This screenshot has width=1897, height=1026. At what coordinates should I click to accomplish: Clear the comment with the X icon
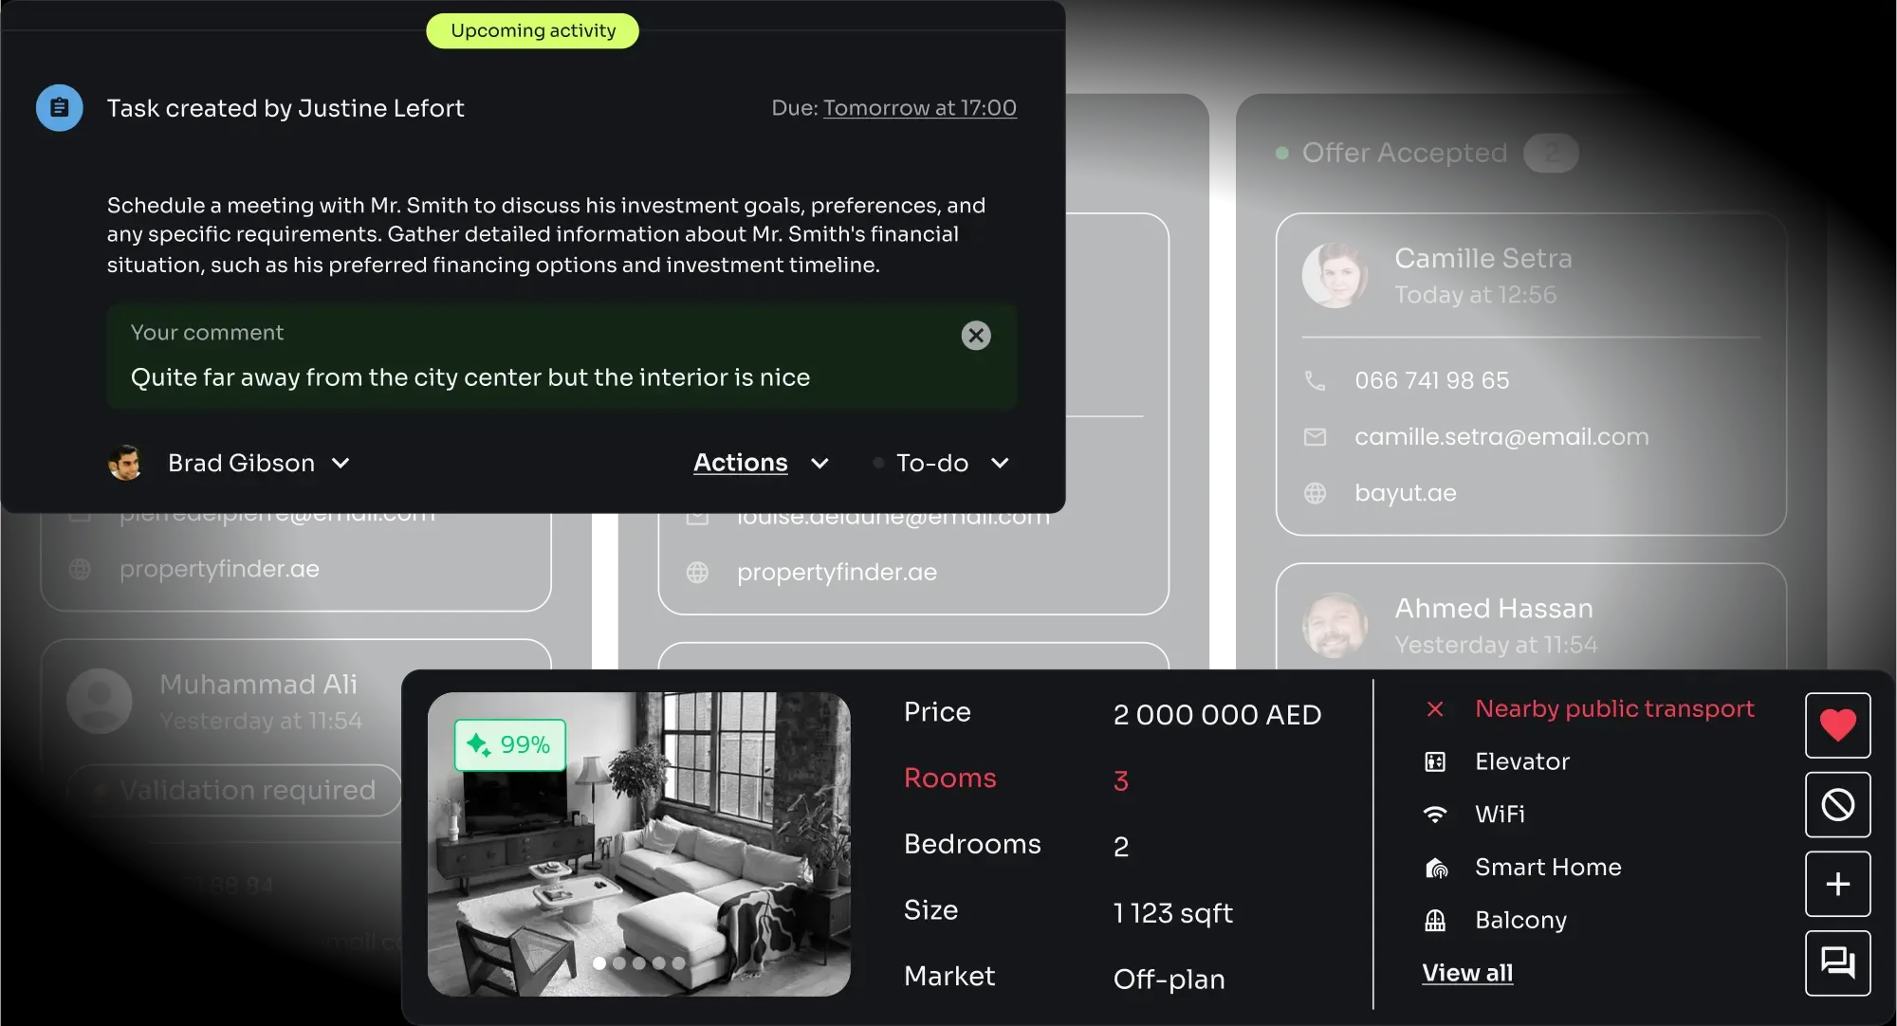tap(976, 336)
